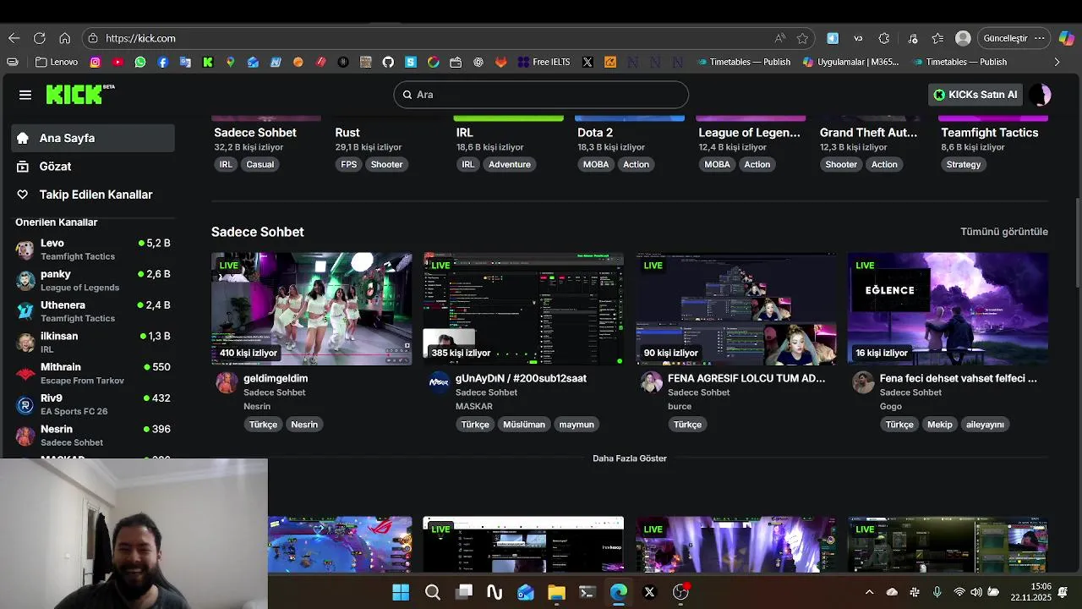The width and height of the screenshot is (1082, 609).
Task: Click the MASKAR streamer avatar
Action: [x=439, y=382]
